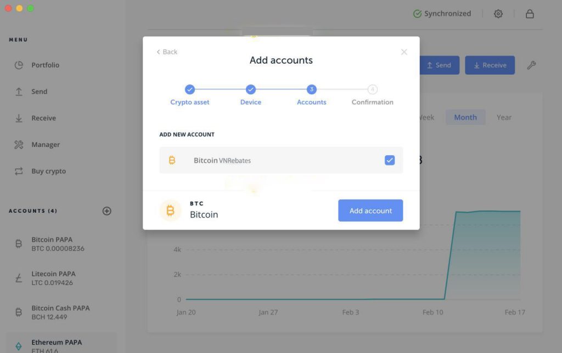
Task: Click the blue Receive button
Action: [490, 65]
